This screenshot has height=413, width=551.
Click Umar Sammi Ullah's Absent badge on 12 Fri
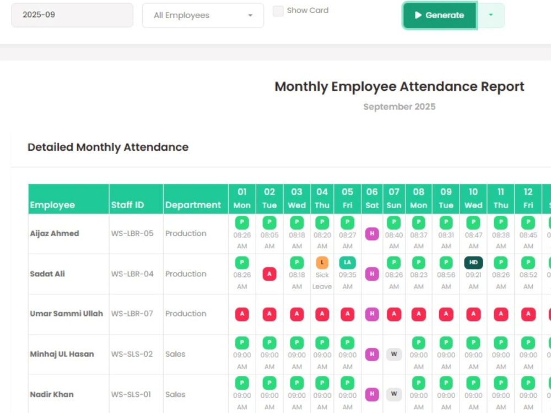pyautogui.click(x=528, y=314)
